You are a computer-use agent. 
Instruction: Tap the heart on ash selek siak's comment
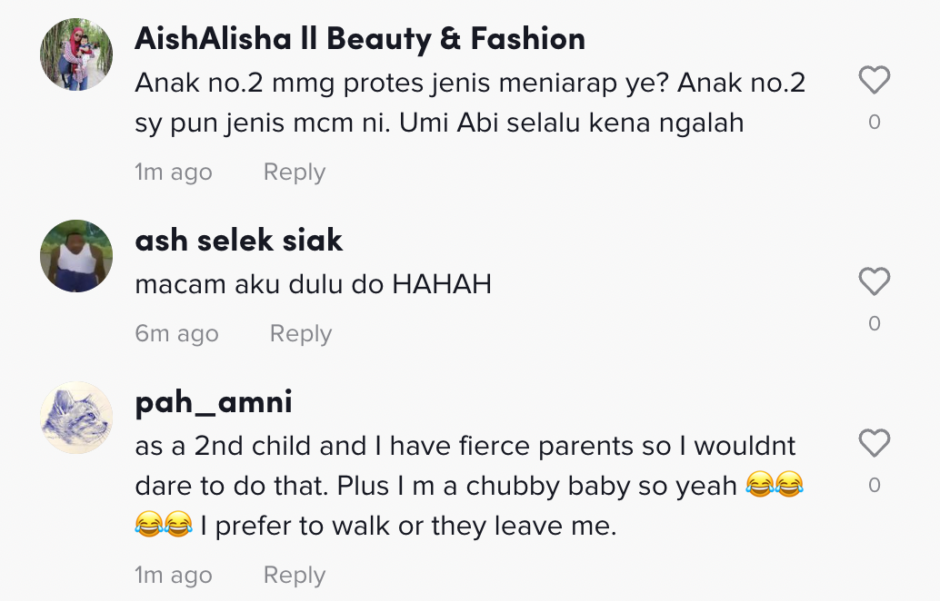(x=874, y=282)
